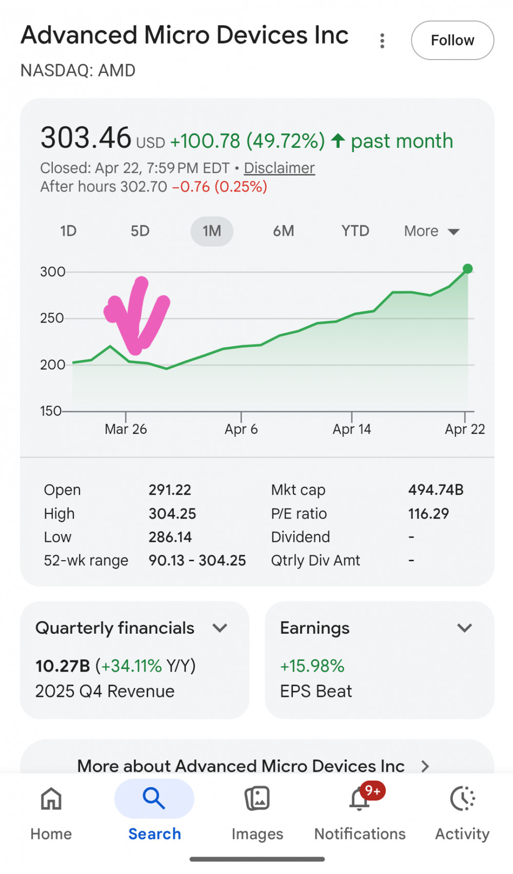Viewport: 513px width, 874px height.
Task: Follow Advanced Micro Devices stock
Action: [452, 40]
